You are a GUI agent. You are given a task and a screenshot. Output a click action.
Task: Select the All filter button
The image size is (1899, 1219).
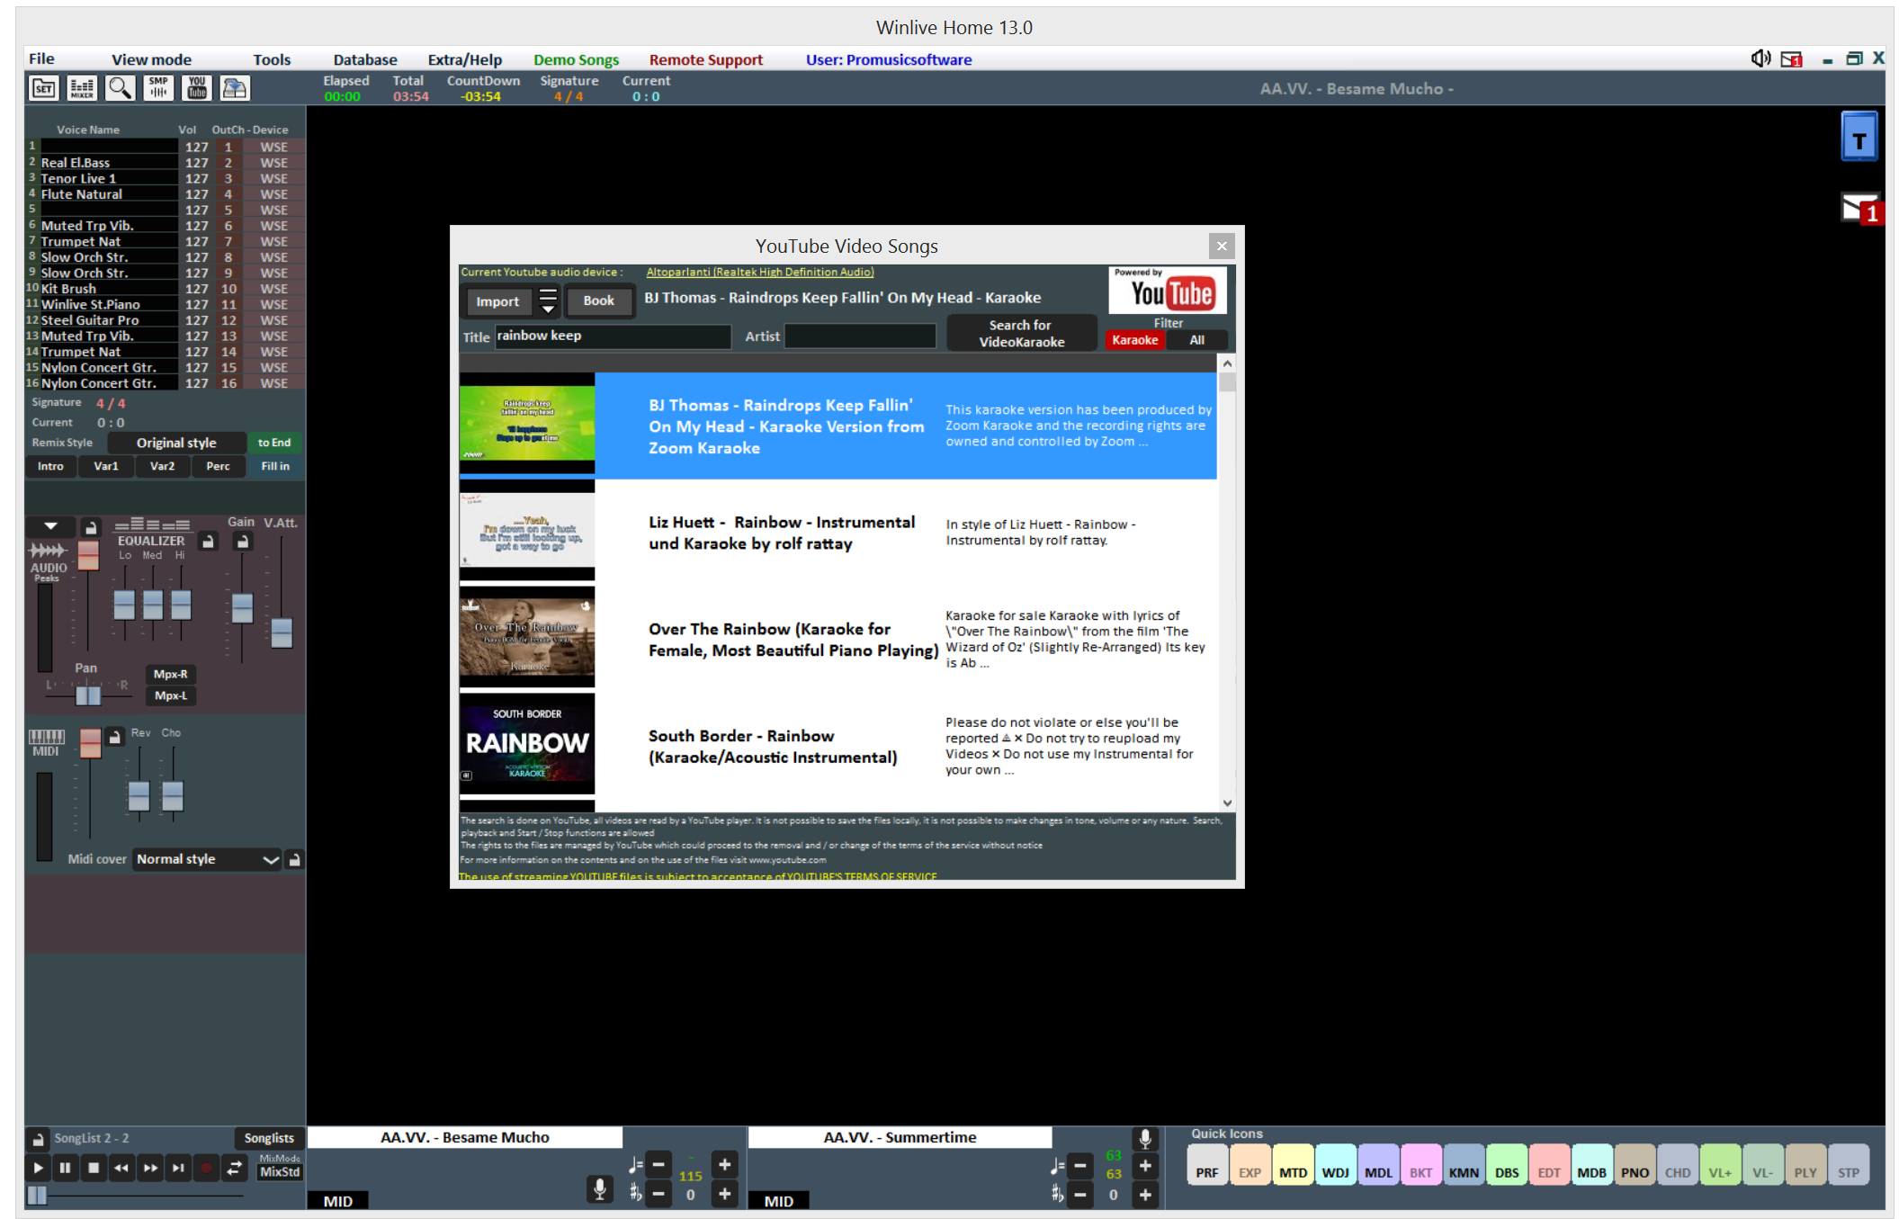(1196, 340)
